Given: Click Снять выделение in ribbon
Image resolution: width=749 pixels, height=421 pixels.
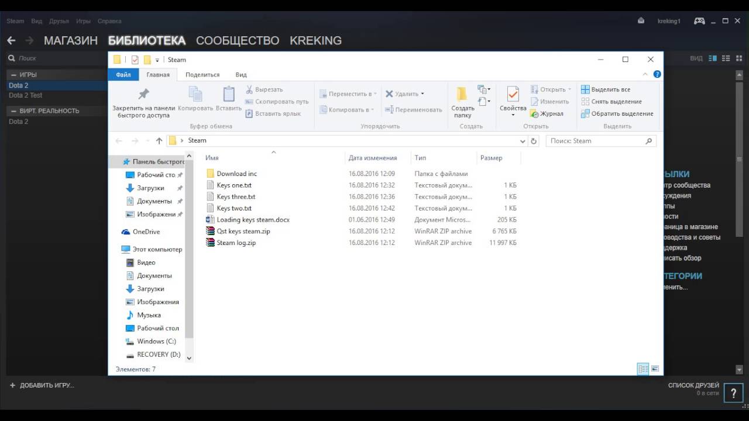Looking at the screenshot, I should click(611, 102).
